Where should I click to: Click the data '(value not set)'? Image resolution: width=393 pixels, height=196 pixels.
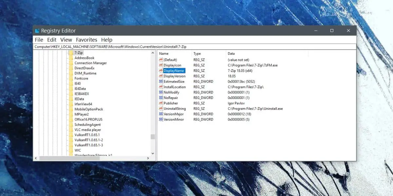(x=238, y=60)
